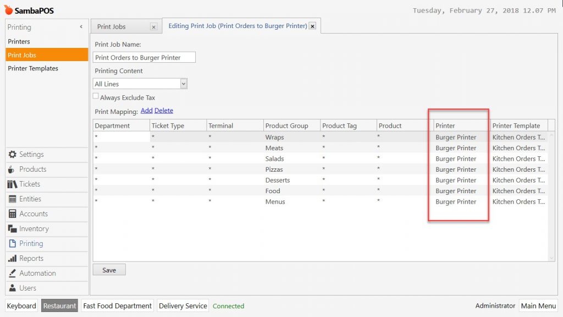Open Printers in the sidebar

pyautogui.click(x=47, y=41)
